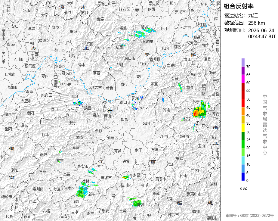The image size is (278, 221).
Task: Click the 汉川市 label
Action: coord(18,59)
